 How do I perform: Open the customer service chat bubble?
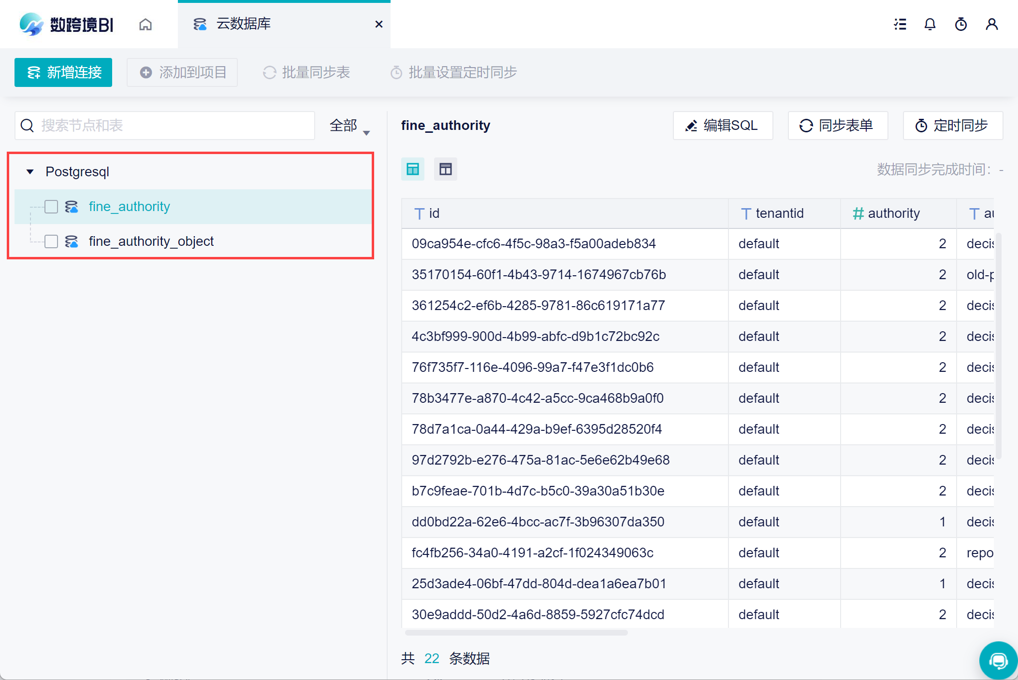[x=998, y=660]
